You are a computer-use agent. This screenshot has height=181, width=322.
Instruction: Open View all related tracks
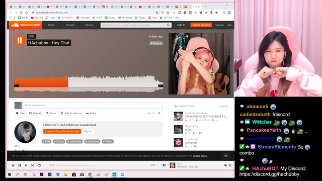pos(224,106)
